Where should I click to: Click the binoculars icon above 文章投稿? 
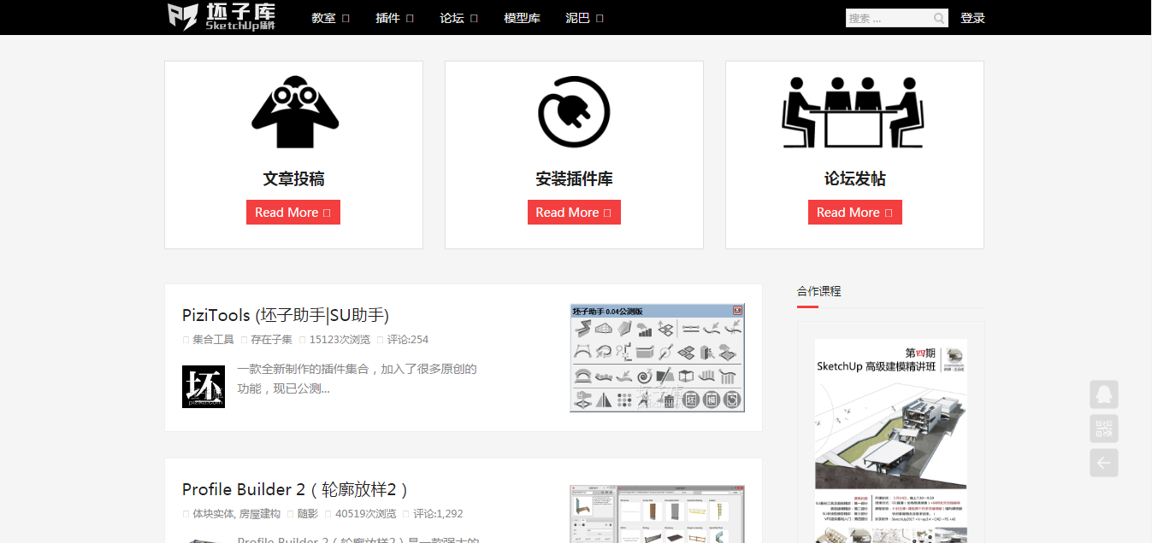tap(294, 113)
